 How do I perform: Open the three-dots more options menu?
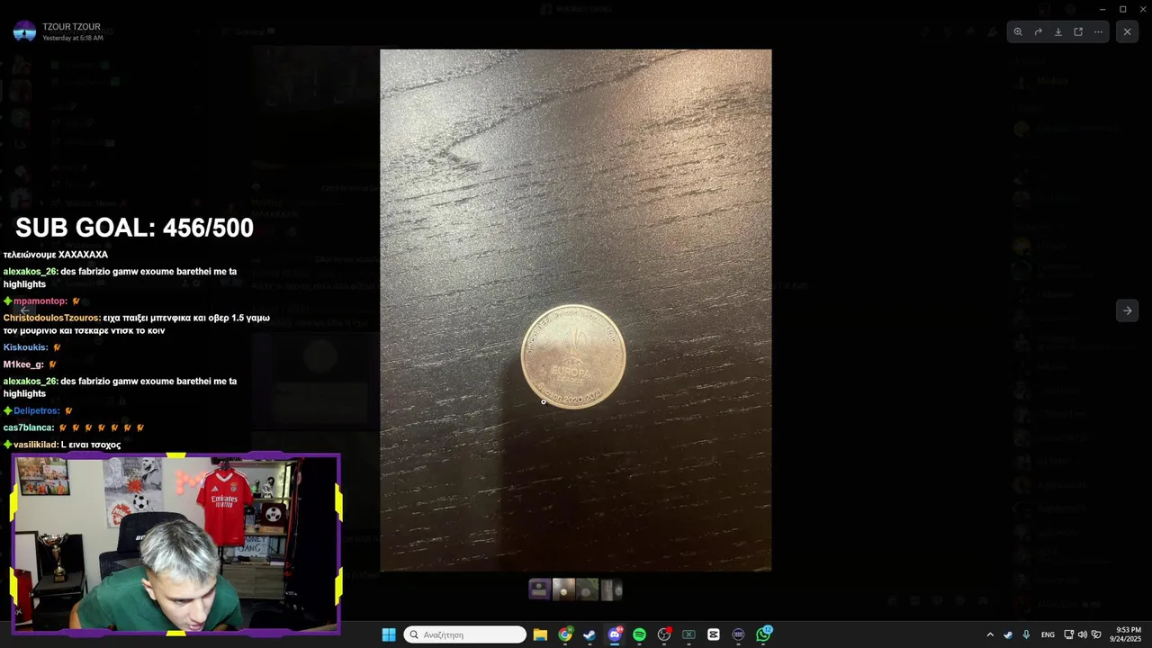(1098, 31)
